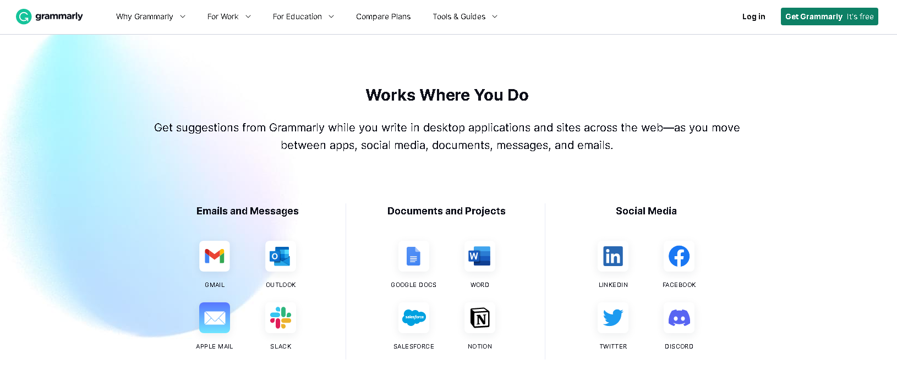Image resolution: width=897 pixels, height=387 pixels.
Task: Open the For Education menu label
Action: pos(297,16)
